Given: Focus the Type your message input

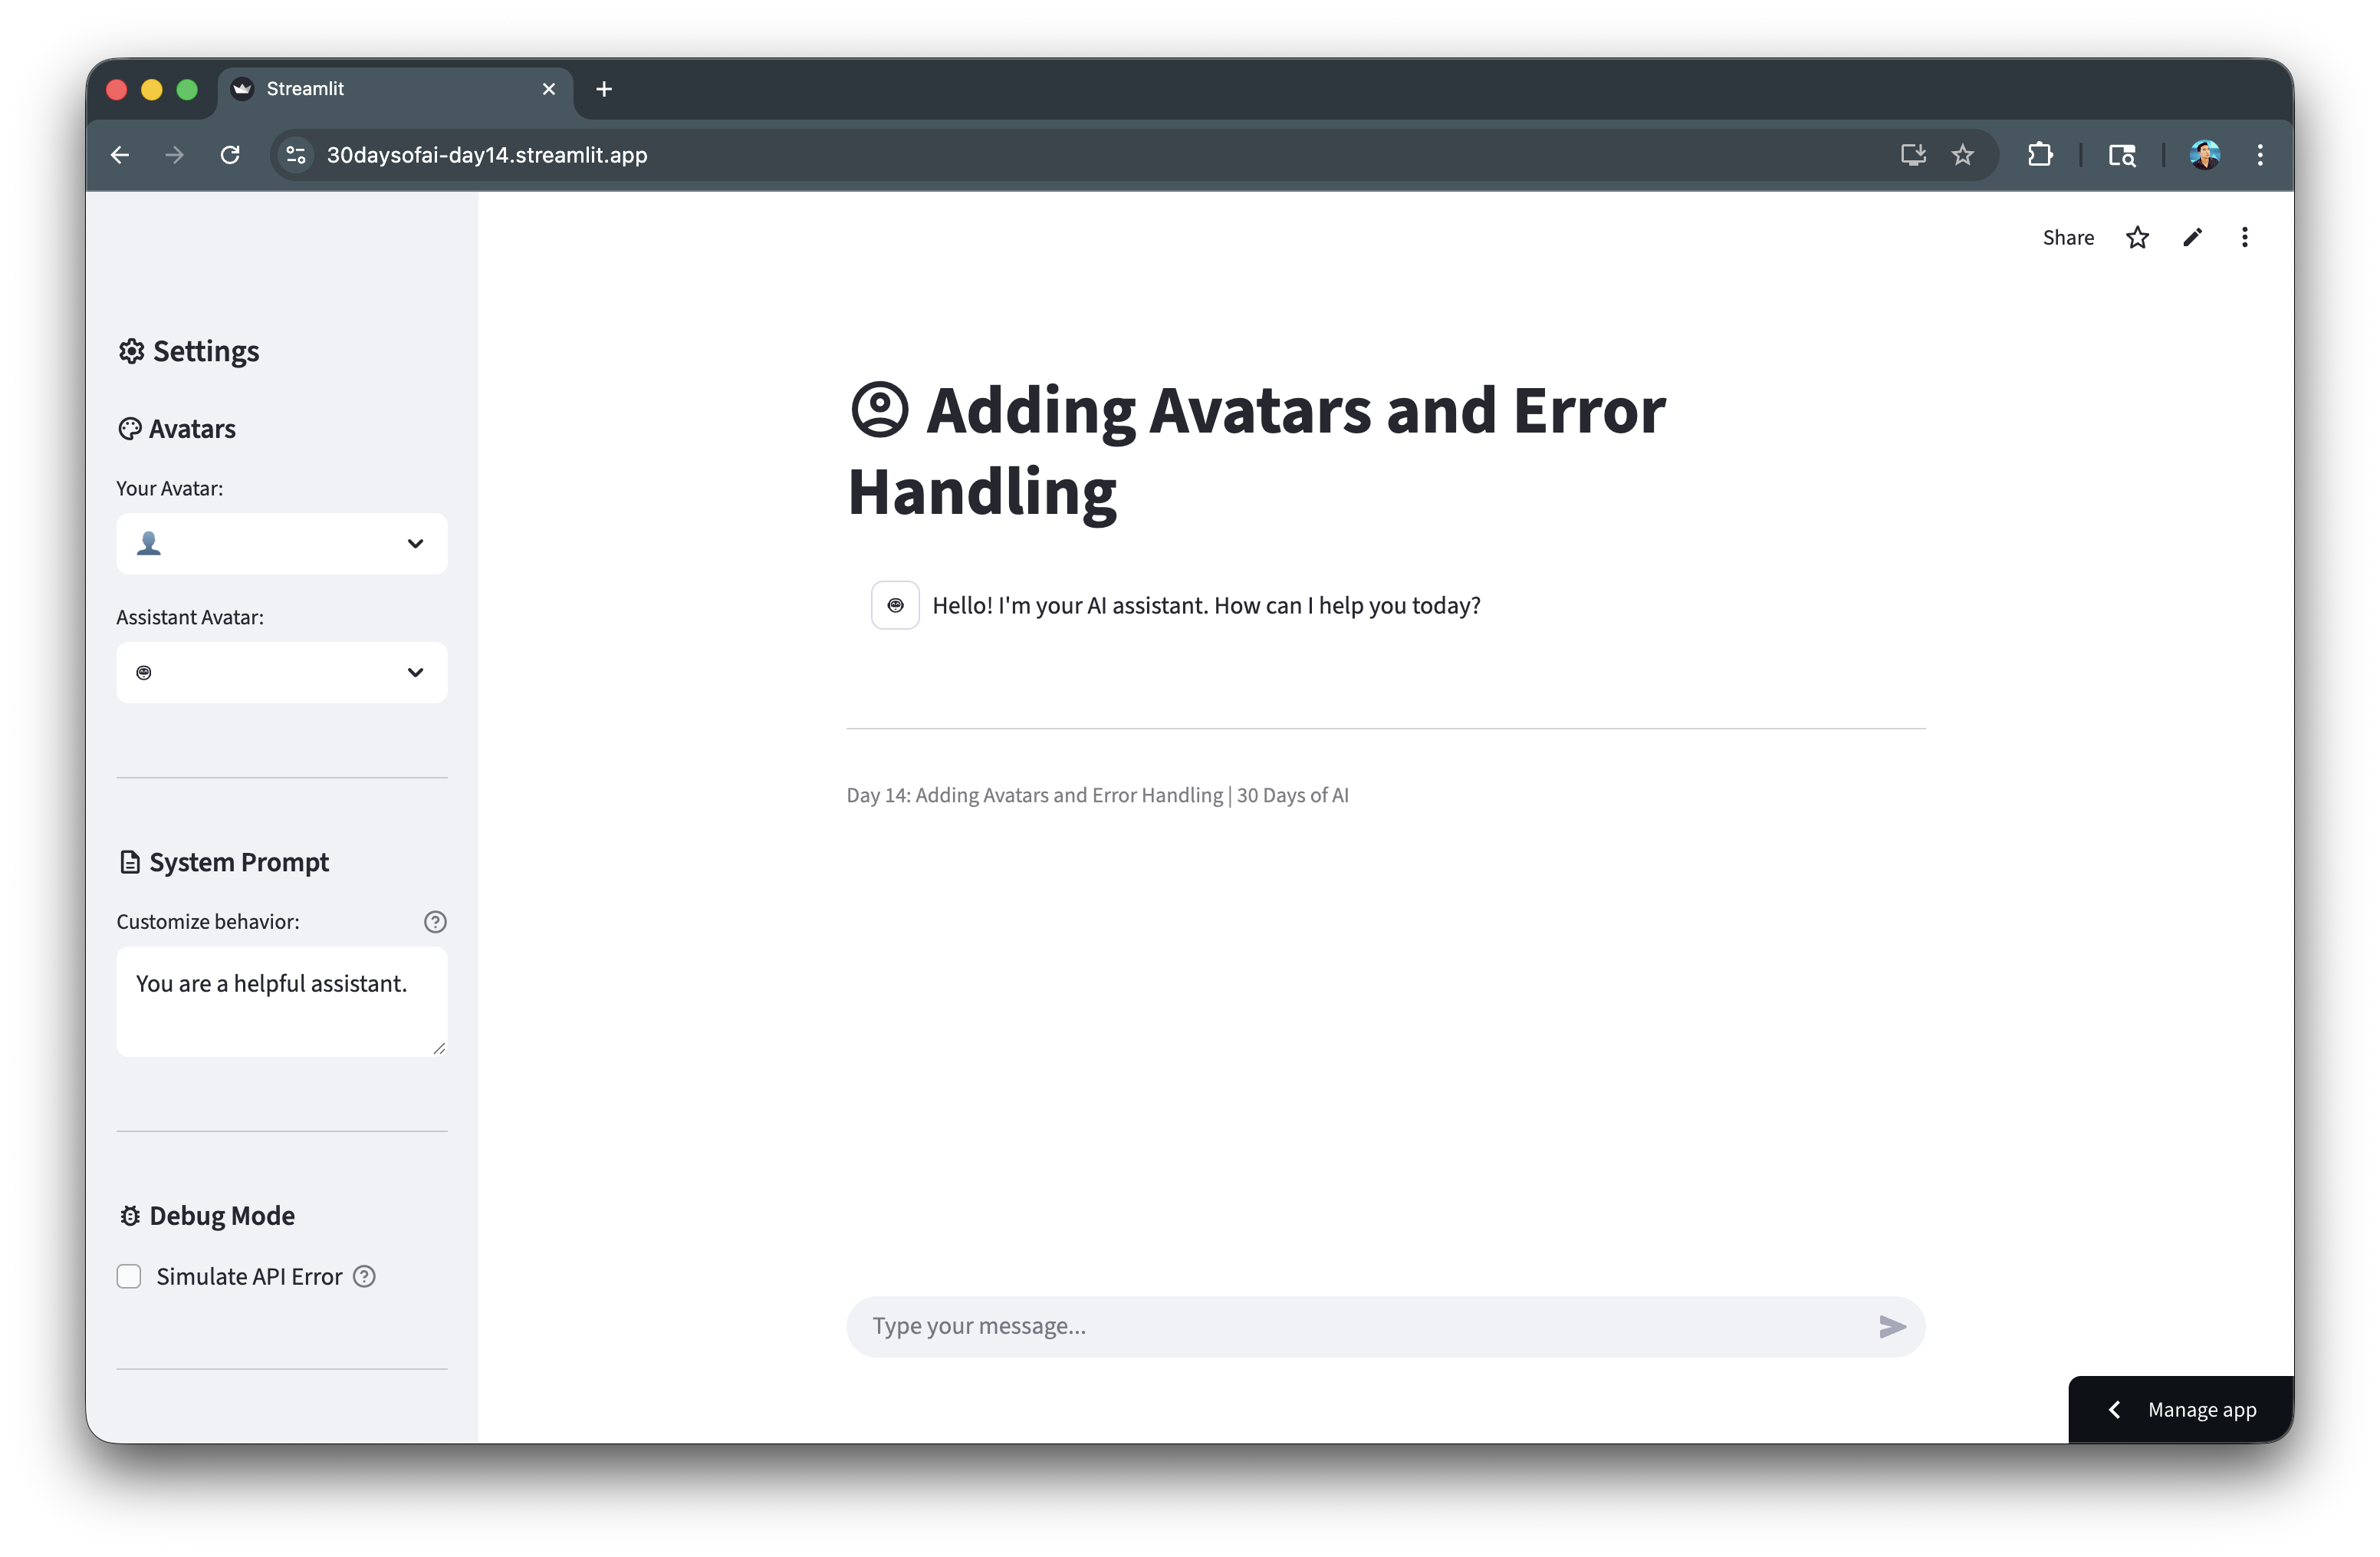Looking at the screenshot, I should point(1360,1326).
